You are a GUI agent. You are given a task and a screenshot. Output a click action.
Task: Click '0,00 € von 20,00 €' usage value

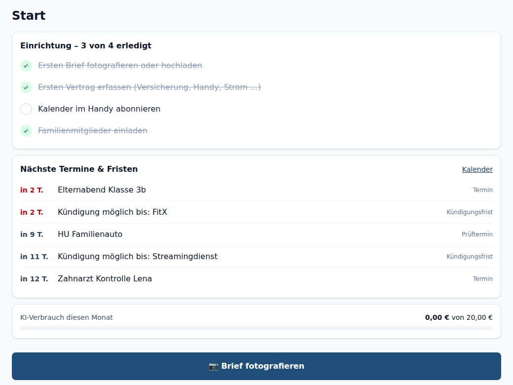(459, 317)
